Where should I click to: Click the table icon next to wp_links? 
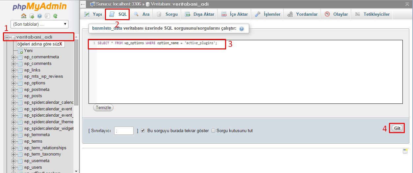point(20,70)
